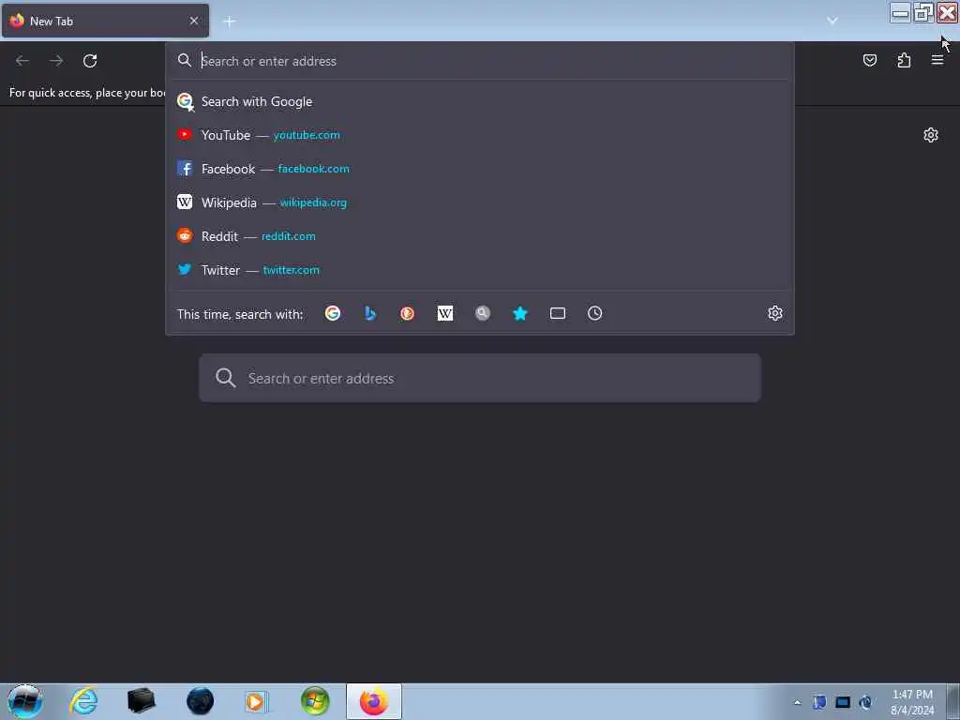The width and height of the screenshot is (960, 720).
Task: Open the Wikipedia suggestion row
Action: tap(480, 202)
